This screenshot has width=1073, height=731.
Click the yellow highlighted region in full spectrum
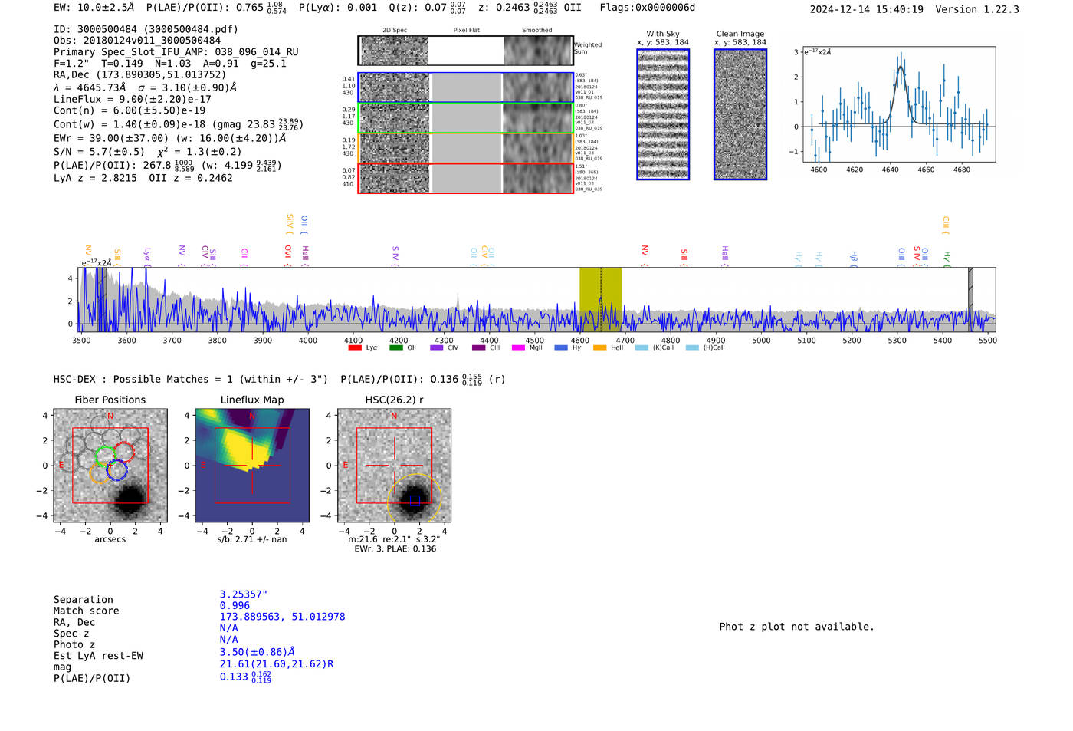click(600, 299)
